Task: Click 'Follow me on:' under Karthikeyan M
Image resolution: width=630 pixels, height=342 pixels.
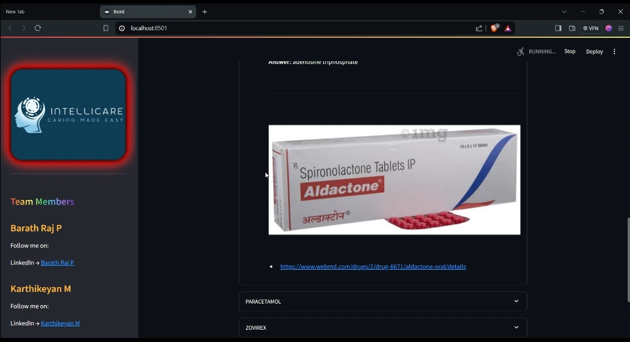Action: [29, 306]
